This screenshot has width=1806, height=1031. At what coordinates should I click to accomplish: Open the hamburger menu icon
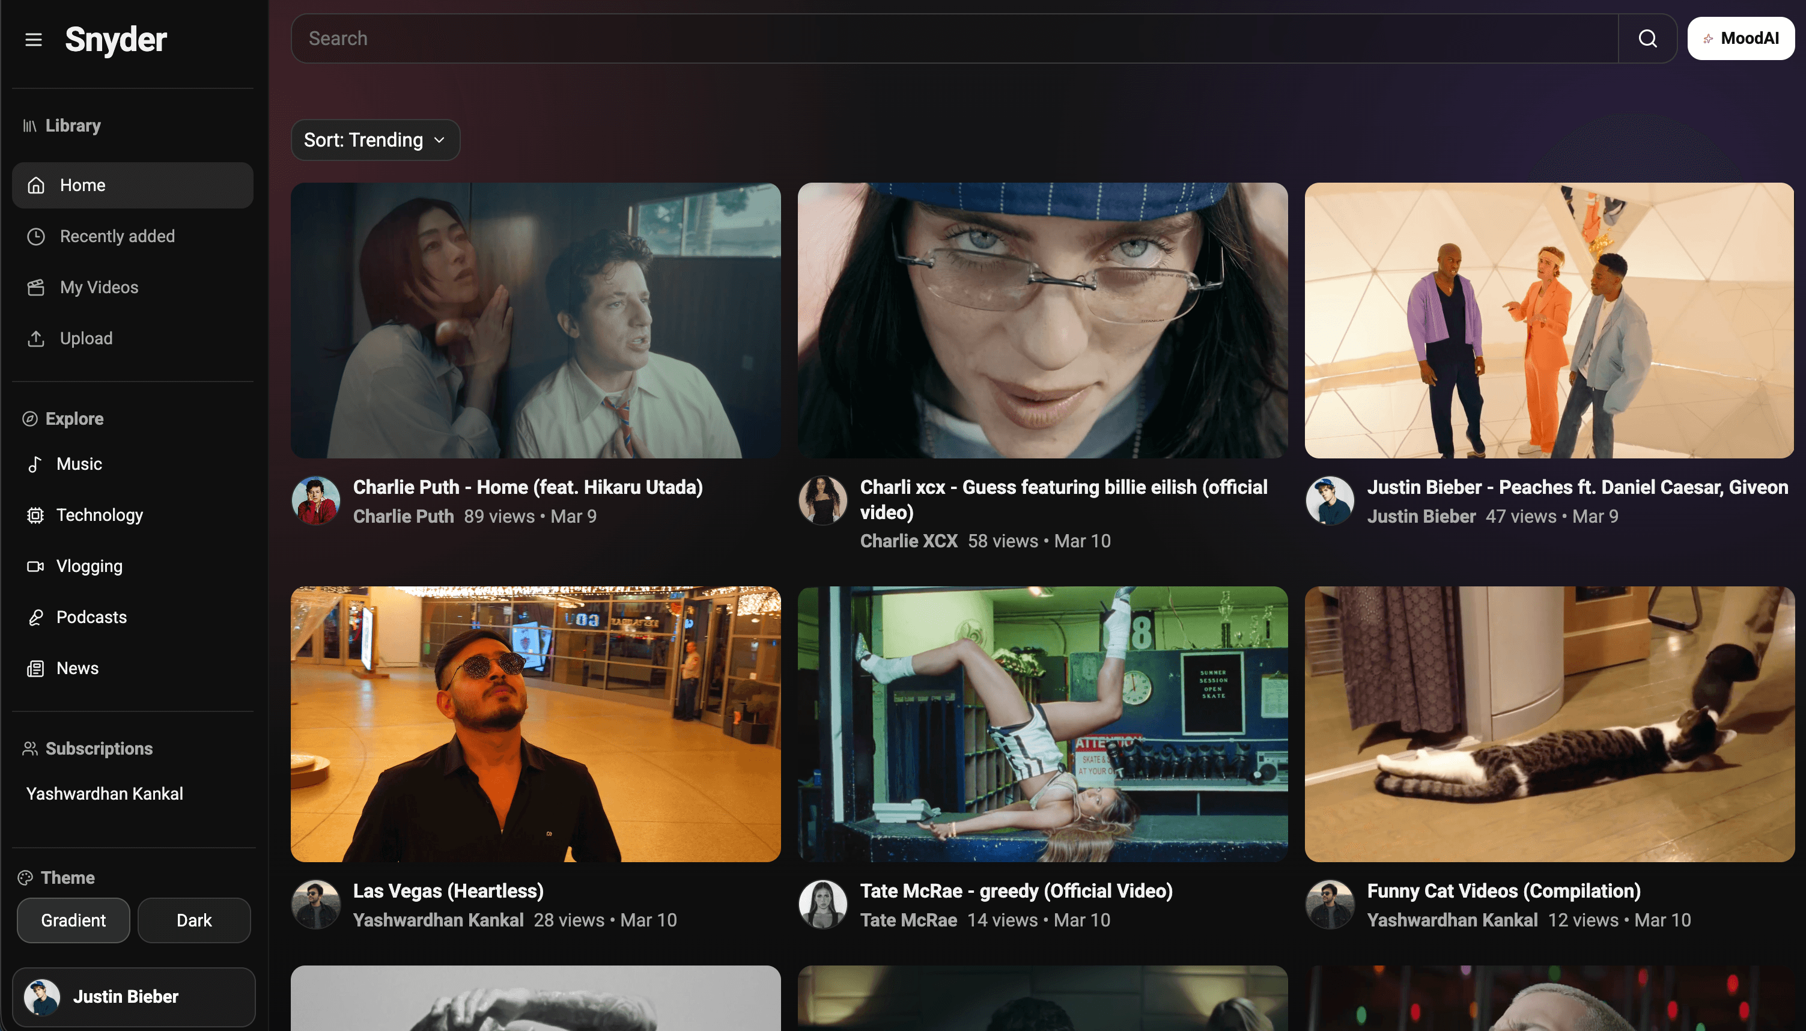[33, 40]
